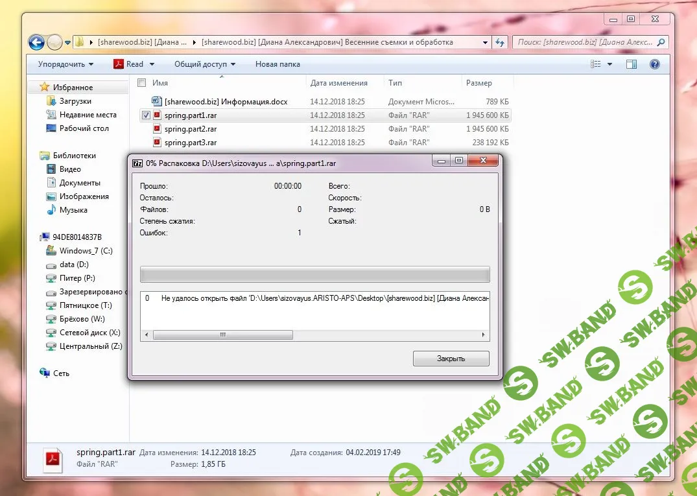The image size is (697, 496).
Task: Open Windows_7 (C:) drive in sidebar
Action: click(x=86, y=251)
